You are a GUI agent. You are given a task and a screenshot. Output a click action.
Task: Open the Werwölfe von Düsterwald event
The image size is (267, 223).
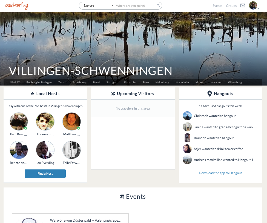[85, 220]
